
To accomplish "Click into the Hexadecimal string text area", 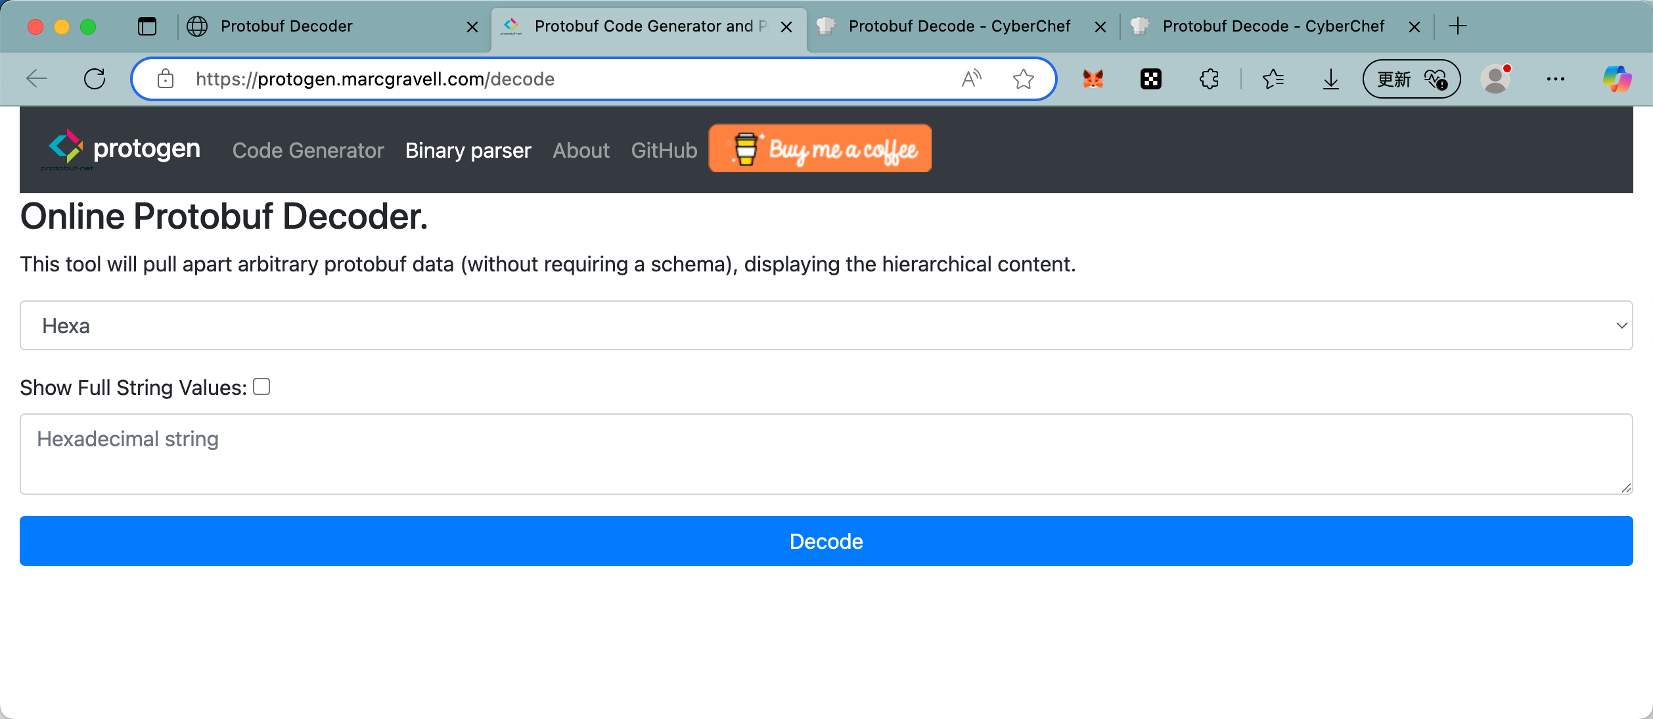I will click(x=826, y=454).
